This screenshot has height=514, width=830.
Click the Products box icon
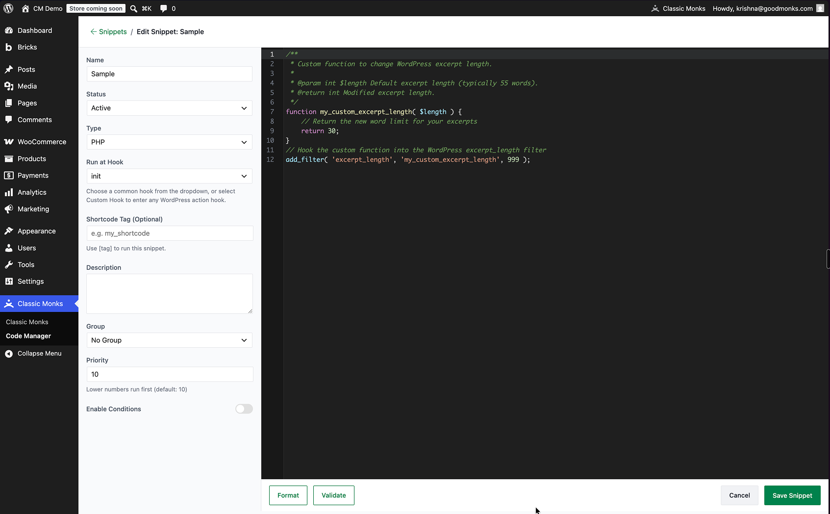pyautogui.click(x=9, y=159)
